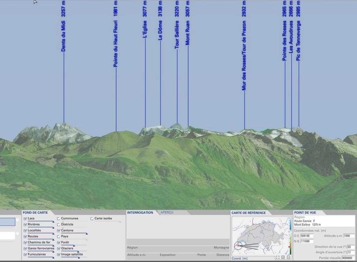The width and height of the screenshot is (357, 262).
Task: Switch to the APERÇU tab
Action: [x=167, y=212]
